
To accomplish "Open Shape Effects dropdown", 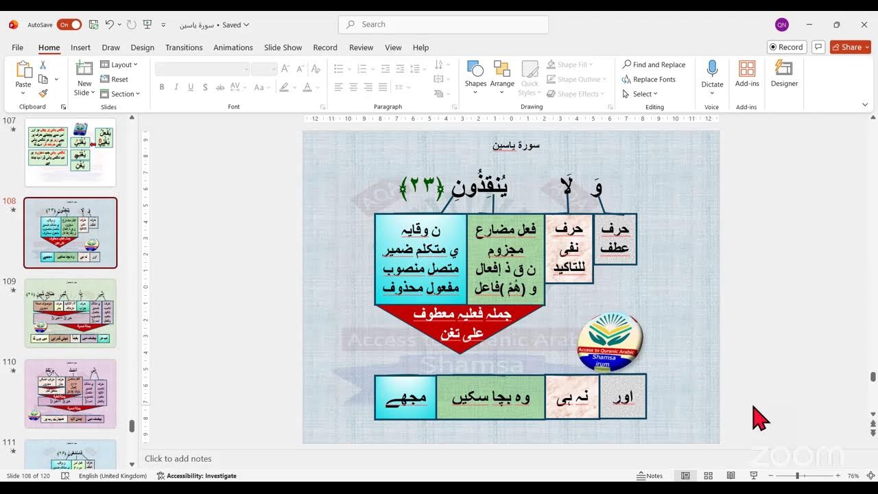I will [576, 94].
